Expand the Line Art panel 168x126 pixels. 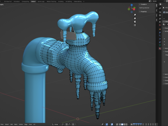pyautogui.click(x=166, y=77)
